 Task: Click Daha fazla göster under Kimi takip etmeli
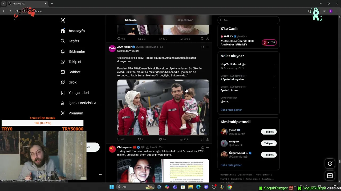tap(231, 165)
